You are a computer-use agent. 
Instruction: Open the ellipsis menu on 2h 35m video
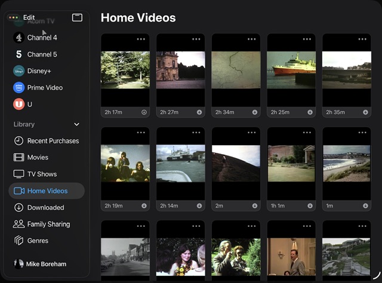(x=362, y=39)
